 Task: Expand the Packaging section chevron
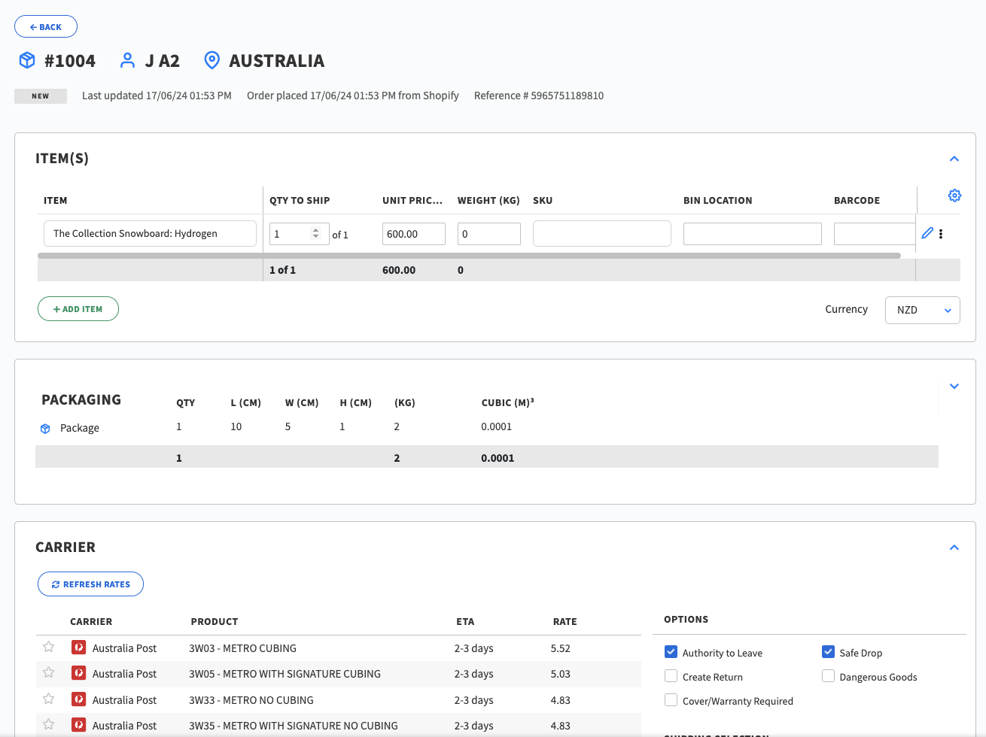954,387
